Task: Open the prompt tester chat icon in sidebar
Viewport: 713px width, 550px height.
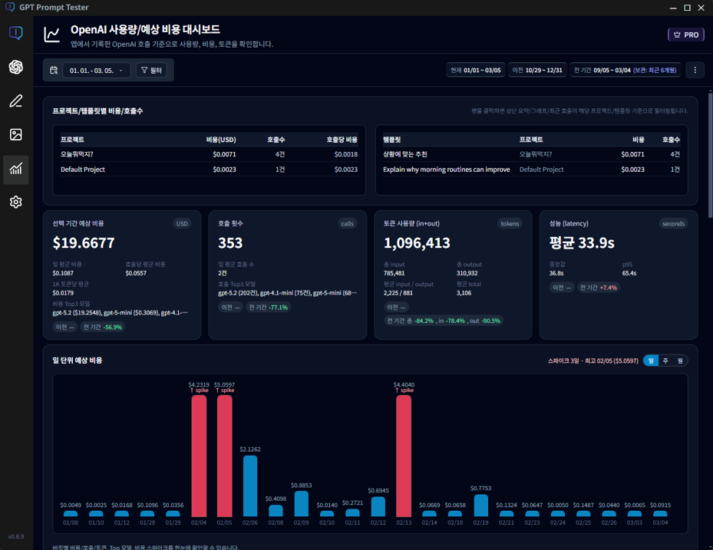Action: point(15,32)
